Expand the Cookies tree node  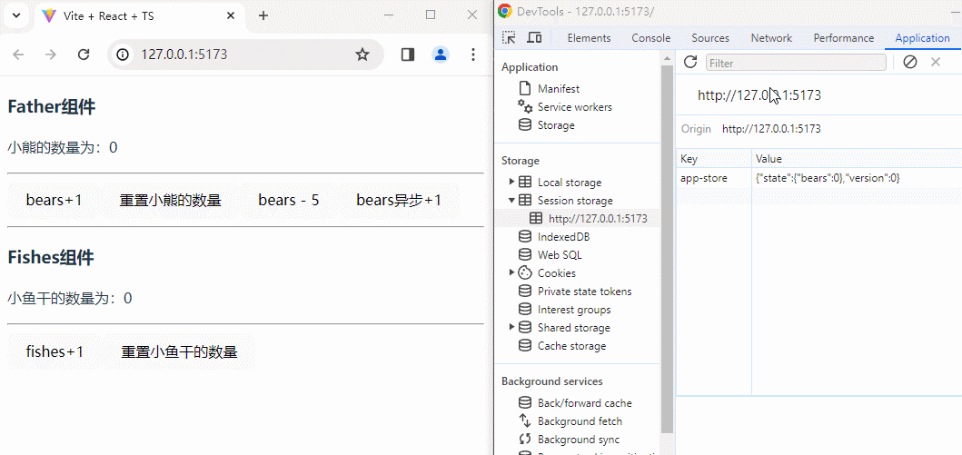point(512,272)
